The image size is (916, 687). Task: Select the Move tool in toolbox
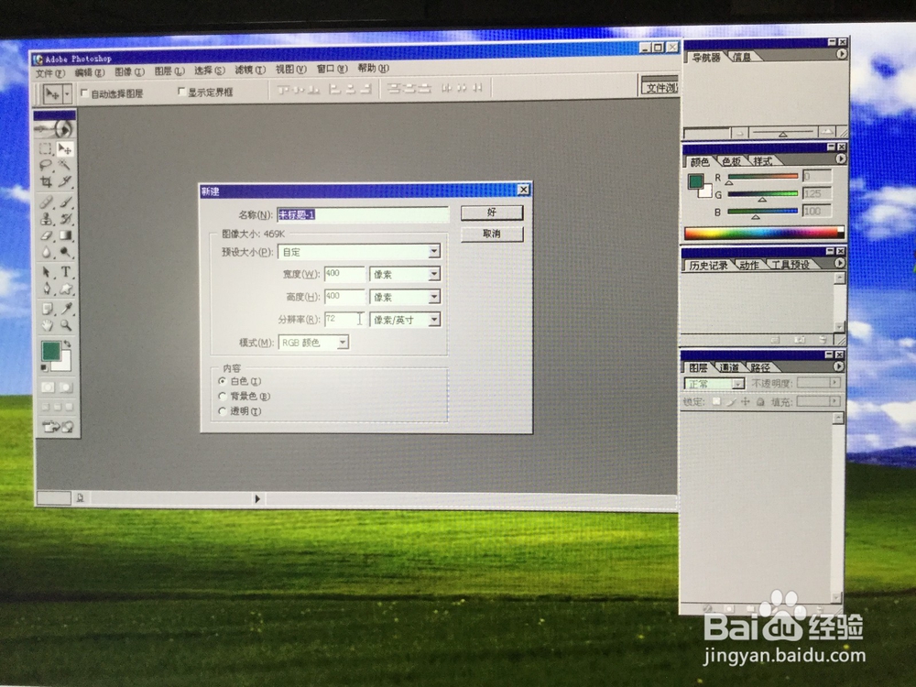tap(65, 149)
